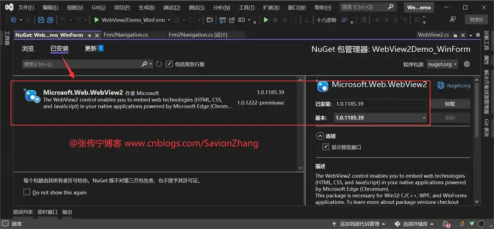Open the navigate backward history dropdown arrow

pos(21,20)
